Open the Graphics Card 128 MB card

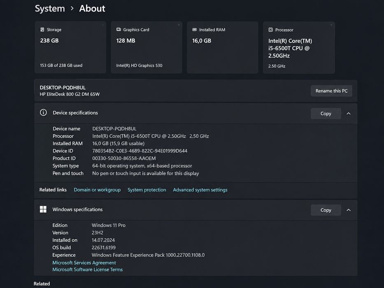pyautogui.click(x=147, y=47)
